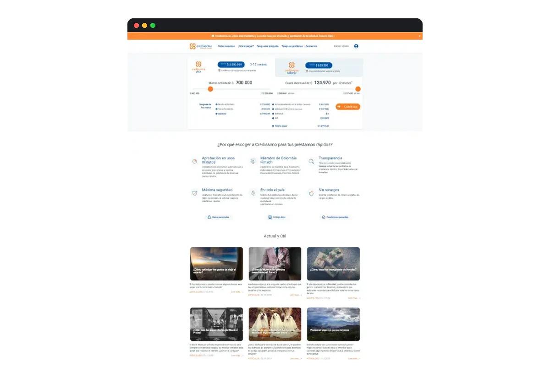Open the Planea un viaje mountain article
Viewport: 550px width, 378px height.
pos(333,324)
